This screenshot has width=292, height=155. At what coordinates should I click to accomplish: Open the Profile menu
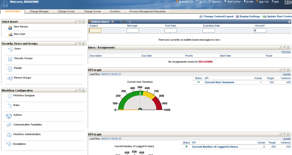(x=248, y=2)
